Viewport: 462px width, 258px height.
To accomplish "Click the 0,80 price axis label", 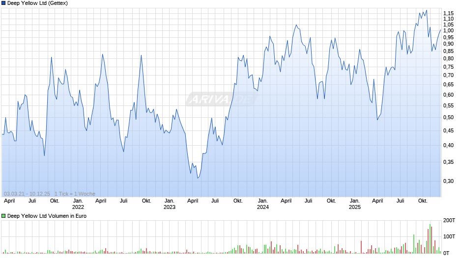I will point(448,58).
